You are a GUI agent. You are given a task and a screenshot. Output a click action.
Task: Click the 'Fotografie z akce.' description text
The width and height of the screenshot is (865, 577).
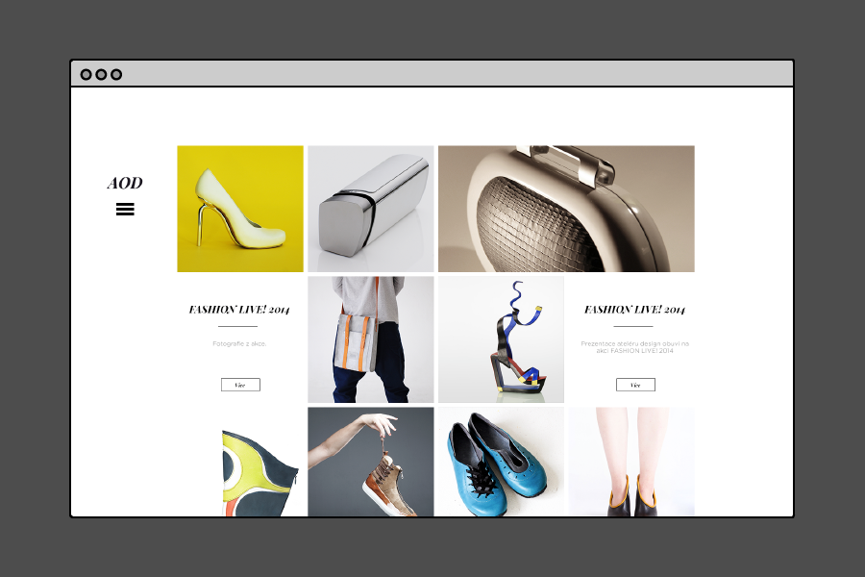click(239, 343)
